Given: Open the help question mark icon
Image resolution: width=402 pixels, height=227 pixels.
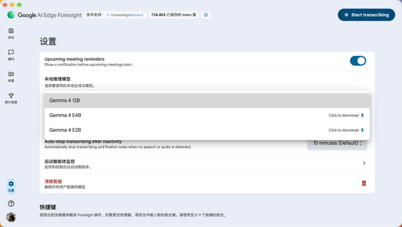Looking at the screenshot, I should pyautogui.click(x=11, y=204).
